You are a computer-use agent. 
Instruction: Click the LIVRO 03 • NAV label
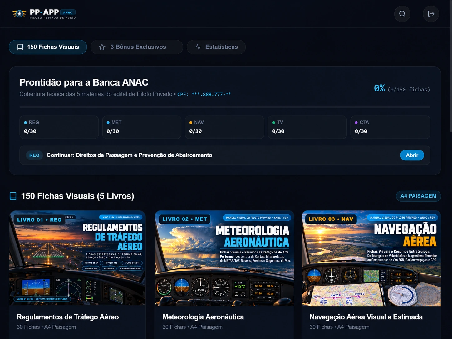pos(331,219)
